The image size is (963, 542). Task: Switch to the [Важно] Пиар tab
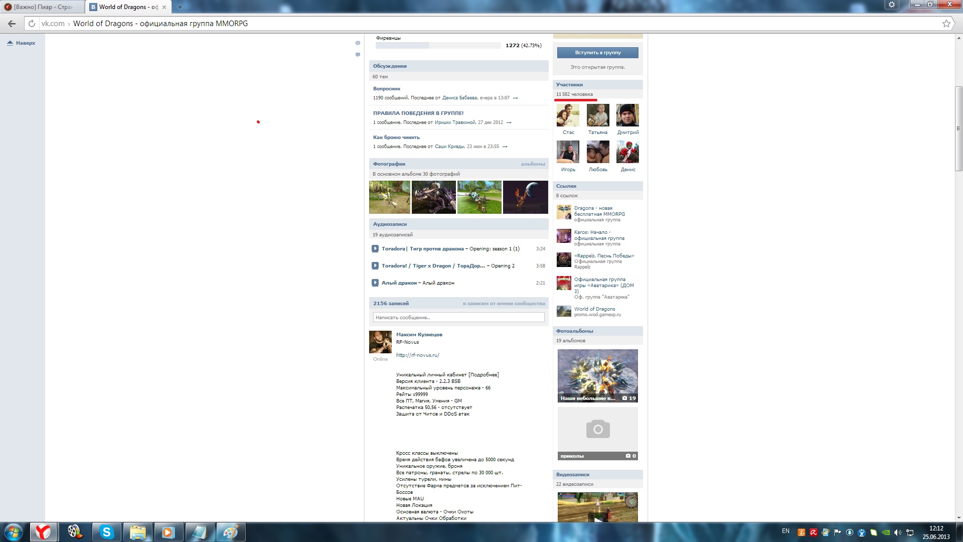pos(43,7)
